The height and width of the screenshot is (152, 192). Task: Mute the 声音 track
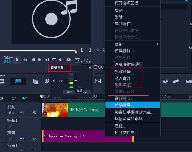22,139
